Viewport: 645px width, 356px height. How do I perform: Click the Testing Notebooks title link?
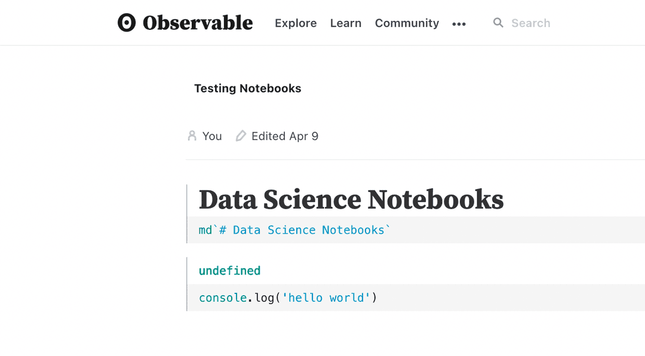coord(247,88)
